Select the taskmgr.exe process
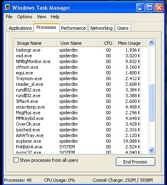 click(x=81, y=50)
